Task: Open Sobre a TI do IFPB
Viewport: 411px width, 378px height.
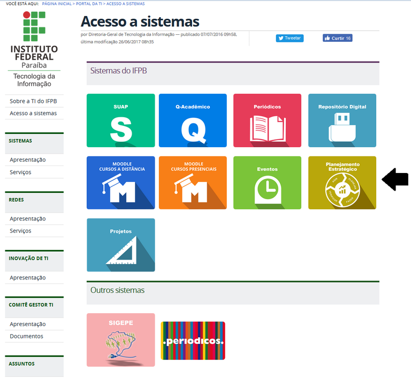Action: (x=33, y=101)
